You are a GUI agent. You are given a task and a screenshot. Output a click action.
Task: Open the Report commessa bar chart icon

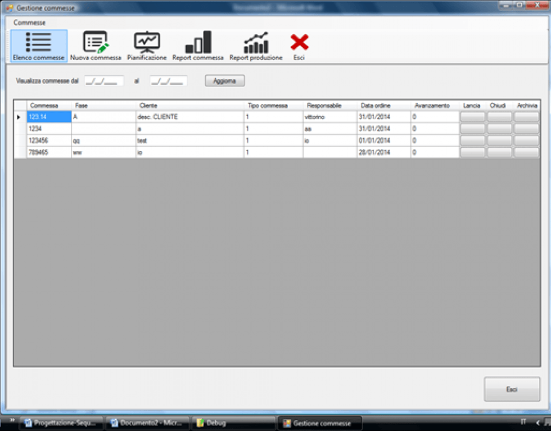[198, 46]
